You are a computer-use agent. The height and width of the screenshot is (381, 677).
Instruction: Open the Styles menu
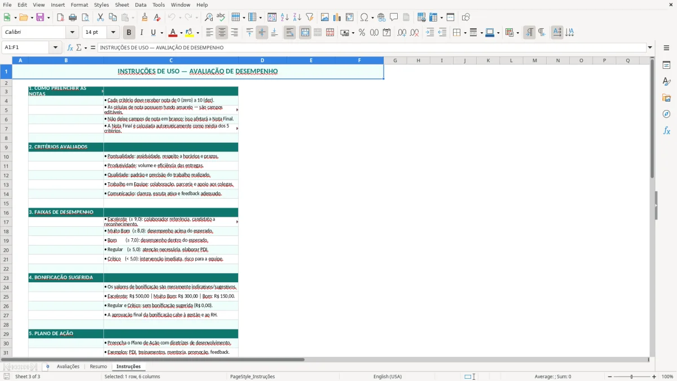[x=102, y=5]
